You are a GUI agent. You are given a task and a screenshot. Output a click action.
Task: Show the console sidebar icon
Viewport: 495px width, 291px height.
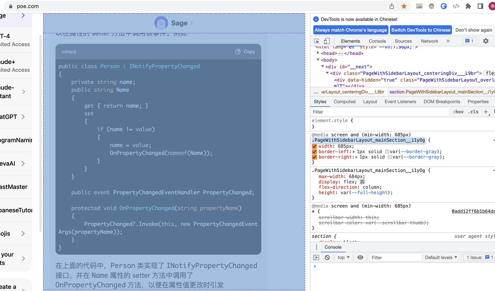click(x=316, y=257)
